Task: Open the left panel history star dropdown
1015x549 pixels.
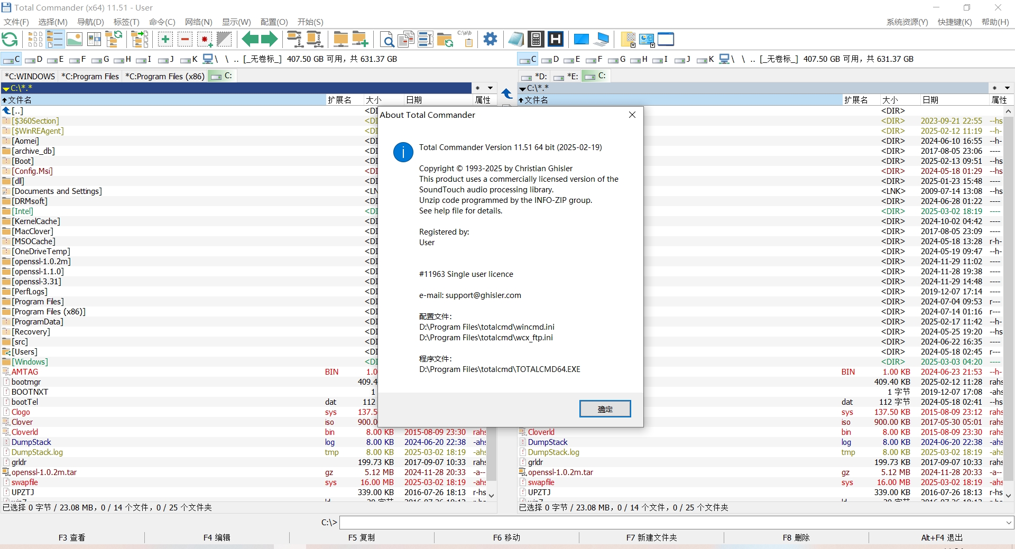Action: tap(477, 88)
